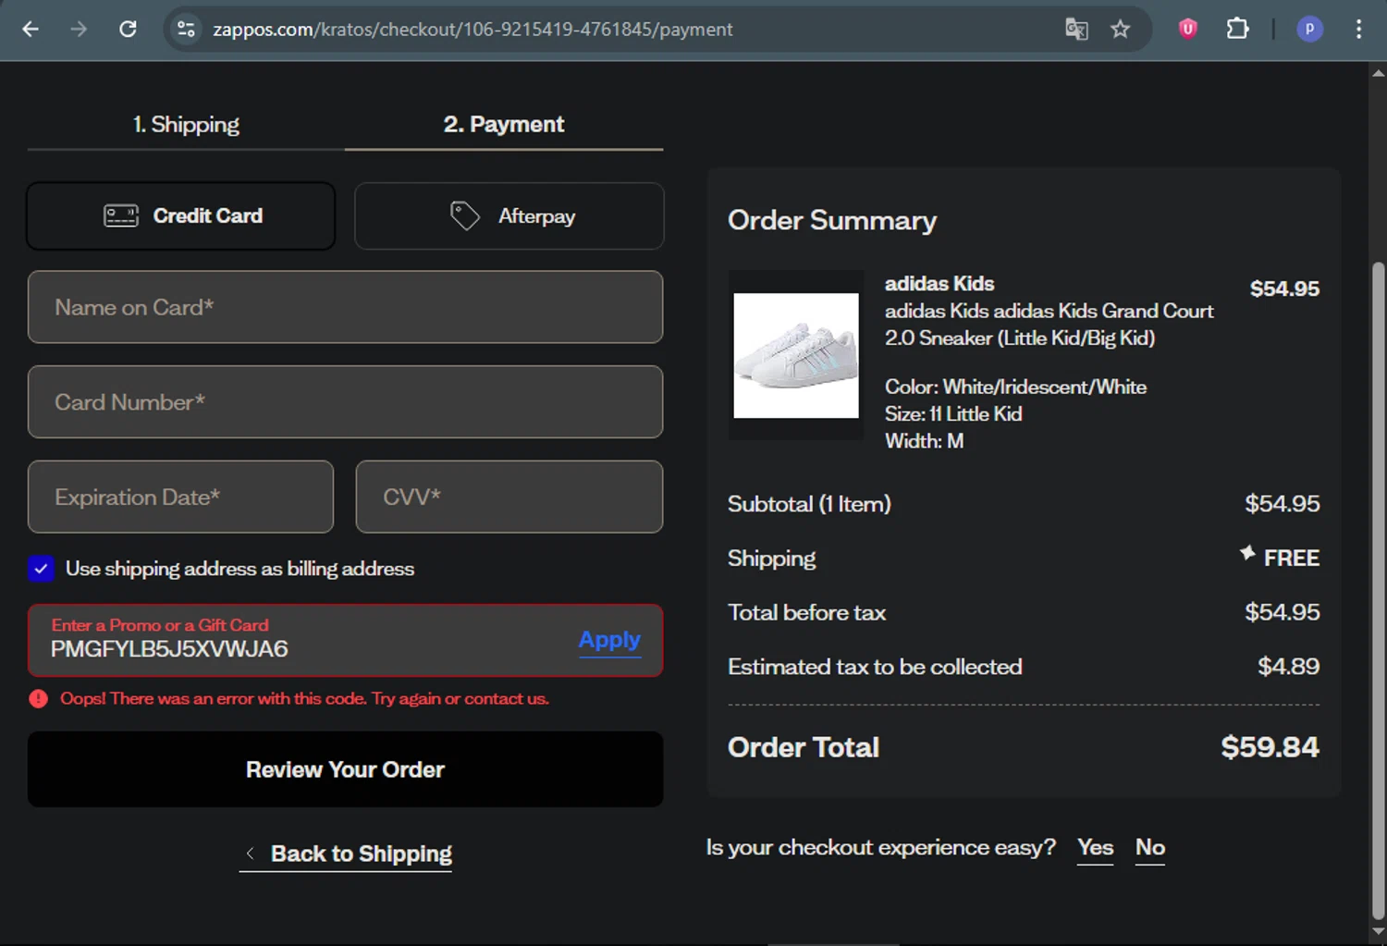1387x946 pixels.
Task: Select 2. Payment step tab
Action: 504,124
